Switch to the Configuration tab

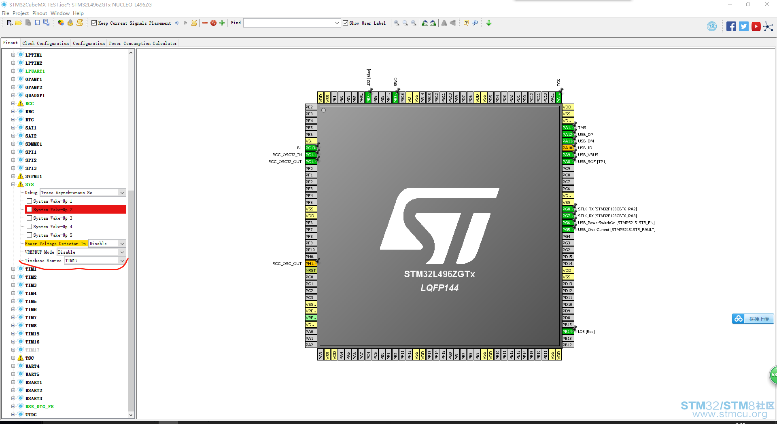(x=89, y=43)
